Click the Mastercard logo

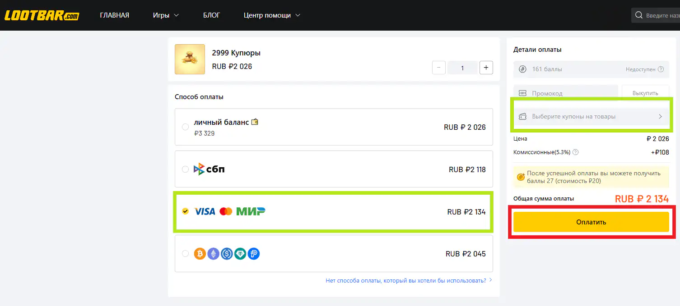tap(226, 211)
